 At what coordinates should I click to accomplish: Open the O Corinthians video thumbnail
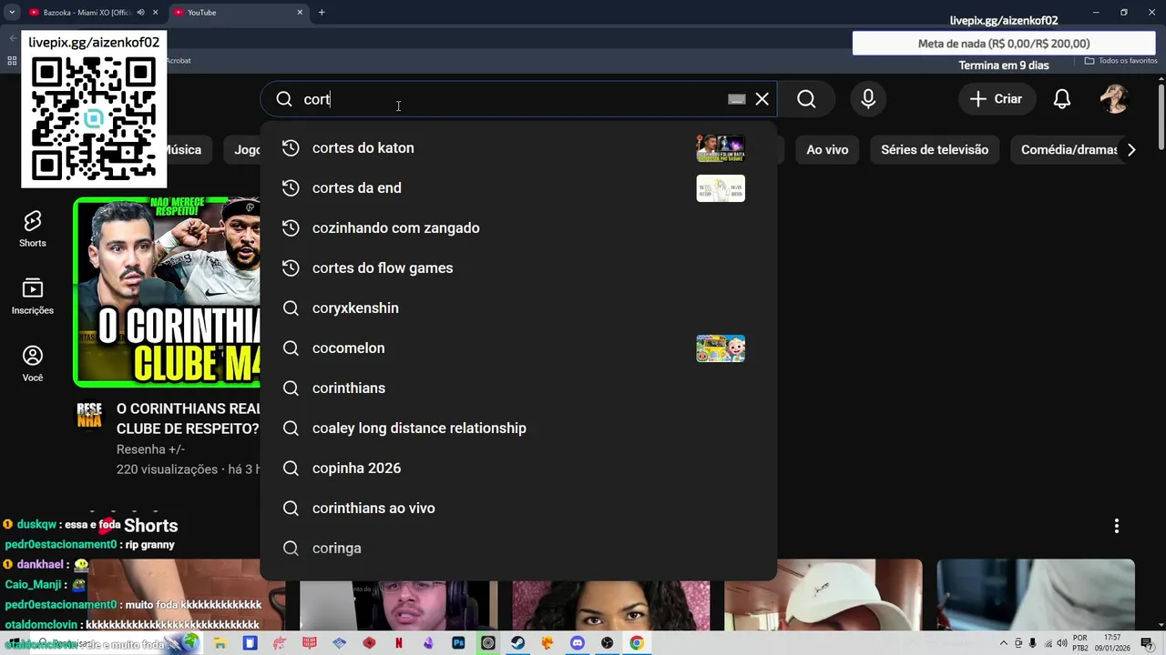coord(167,292)
